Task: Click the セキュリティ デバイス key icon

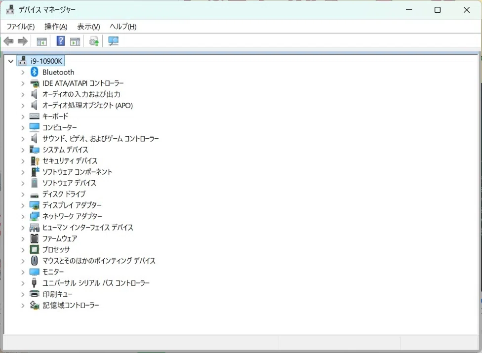Action: (35, 160)
